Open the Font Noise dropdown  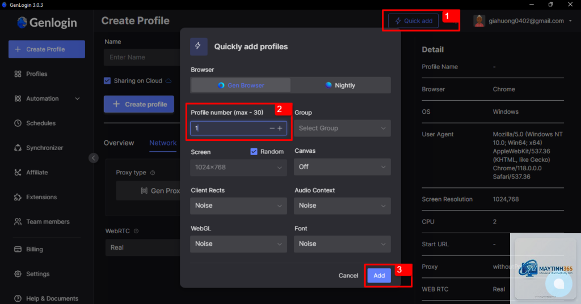tap(342, 244)
